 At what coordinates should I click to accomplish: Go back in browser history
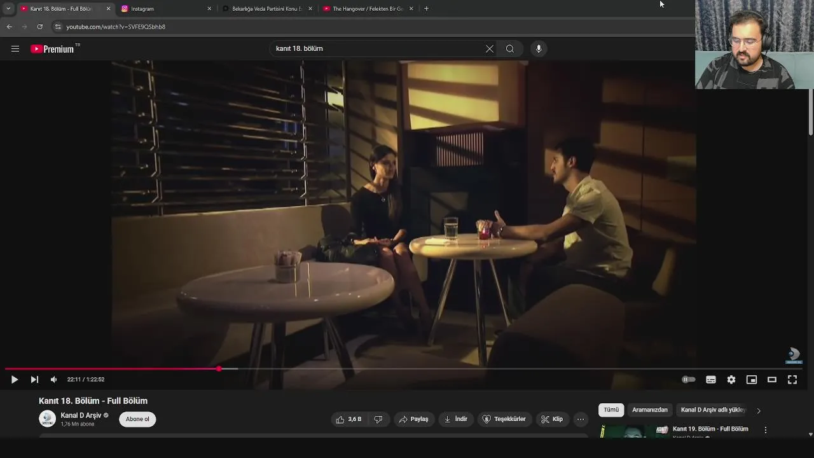coord(9,27)
